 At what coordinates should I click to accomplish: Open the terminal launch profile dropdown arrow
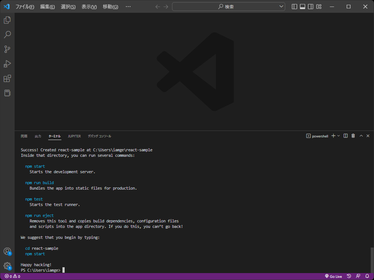[339, 136]
